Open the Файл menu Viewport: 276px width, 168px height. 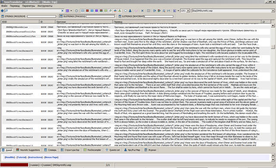pyautogui.click(x=4, y=6)
